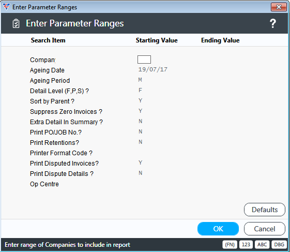Click the clipboard checklist icon in header
Image resolution: width=290 pixels, height=252 pixels.
click(16, 23)
